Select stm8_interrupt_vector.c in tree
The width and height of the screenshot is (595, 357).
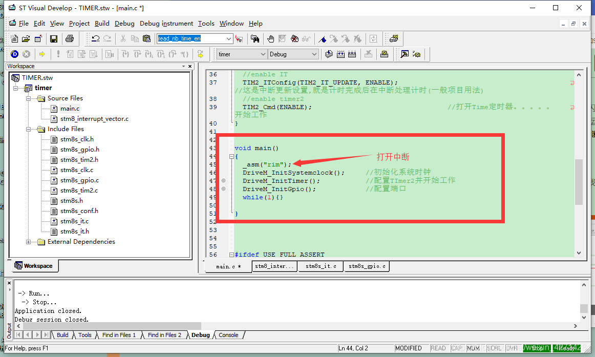[x=94, y=119]
